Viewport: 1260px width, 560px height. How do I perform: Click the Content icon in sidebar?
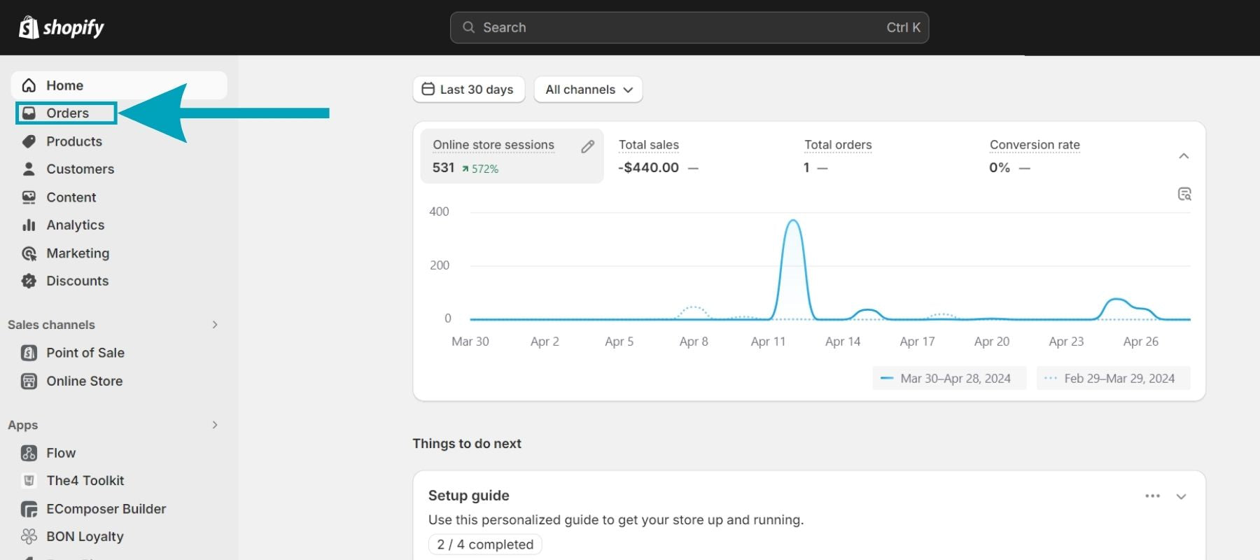(x=29, y=197)
